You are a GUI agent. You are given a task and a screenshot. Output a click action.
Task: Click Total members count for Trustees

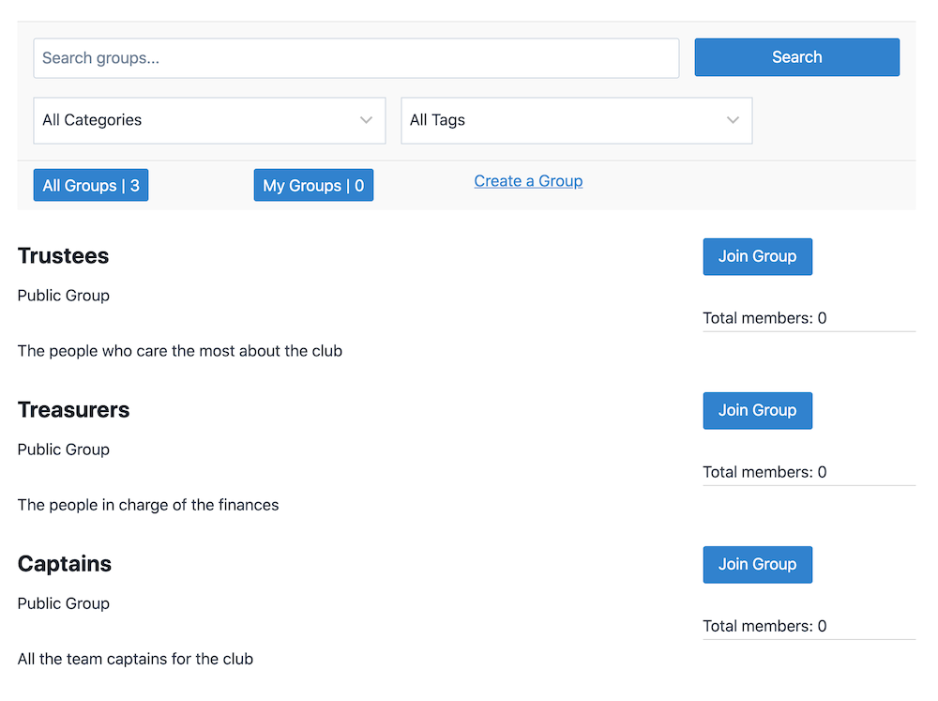(x=764, y=318)
